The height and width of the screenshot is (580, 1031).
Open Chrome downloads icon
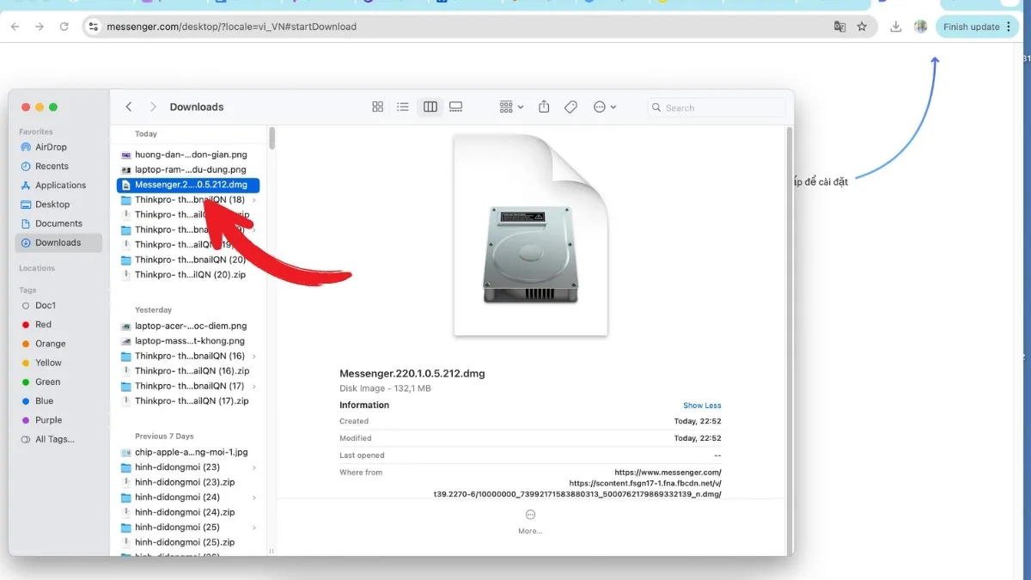[x=896, y=27]
